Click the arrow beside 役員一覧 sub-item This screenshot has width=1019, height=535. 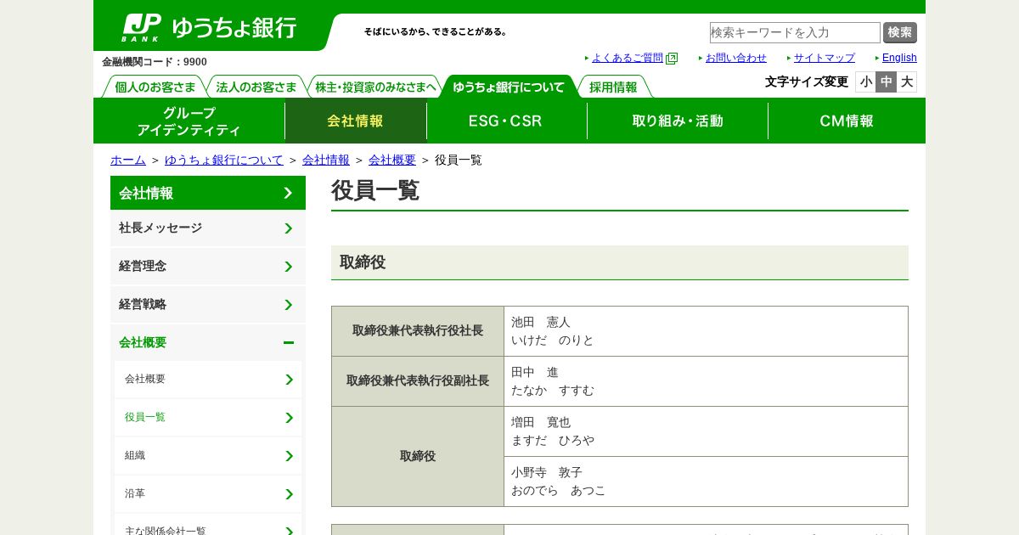click(x=289, y=418)
